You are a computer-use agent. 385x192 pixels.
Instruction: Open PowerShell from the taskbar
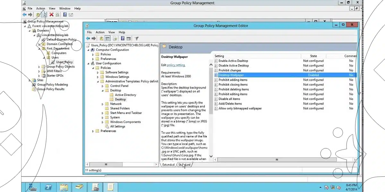pos(48,187)
